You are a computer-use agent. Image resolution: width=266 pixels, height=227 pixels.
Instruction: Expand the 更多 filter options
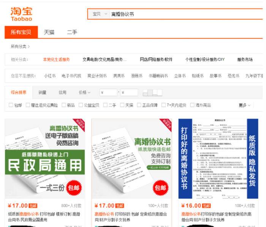[244, 105]
